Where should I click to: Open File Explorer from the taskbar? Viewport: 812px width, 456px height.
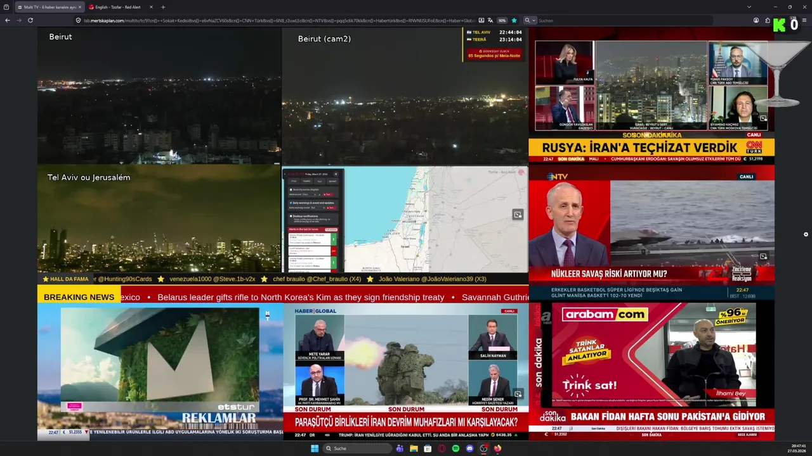point(414,448)
